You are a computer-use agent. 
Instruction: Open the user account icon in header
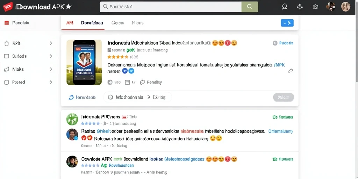click(x=285, y=7)
